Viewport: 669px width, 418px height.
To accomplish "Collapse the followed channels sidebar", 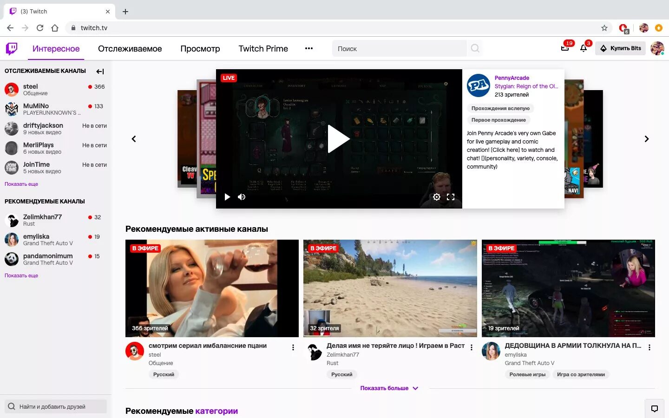I will click(x=100, y=71).
